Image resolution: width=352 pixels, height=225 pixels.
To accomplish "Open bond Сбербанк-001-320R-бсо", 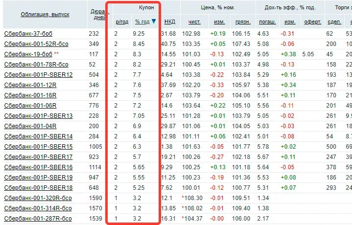I will pos(38,198).
